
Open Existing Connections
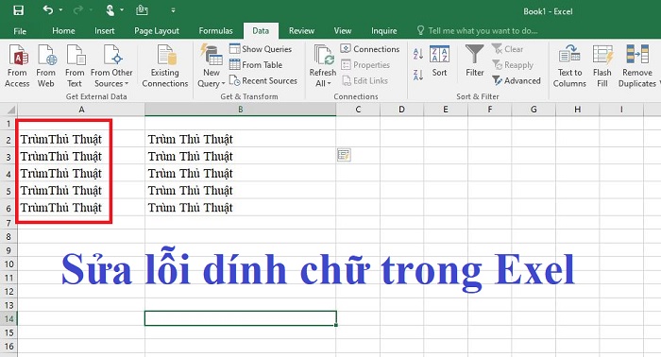tap(165, 66)
